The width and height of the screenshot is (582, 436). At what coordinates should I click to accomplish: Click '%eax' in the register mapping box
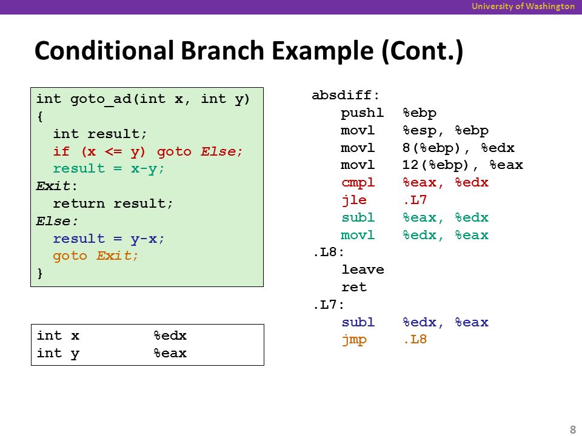170,353
